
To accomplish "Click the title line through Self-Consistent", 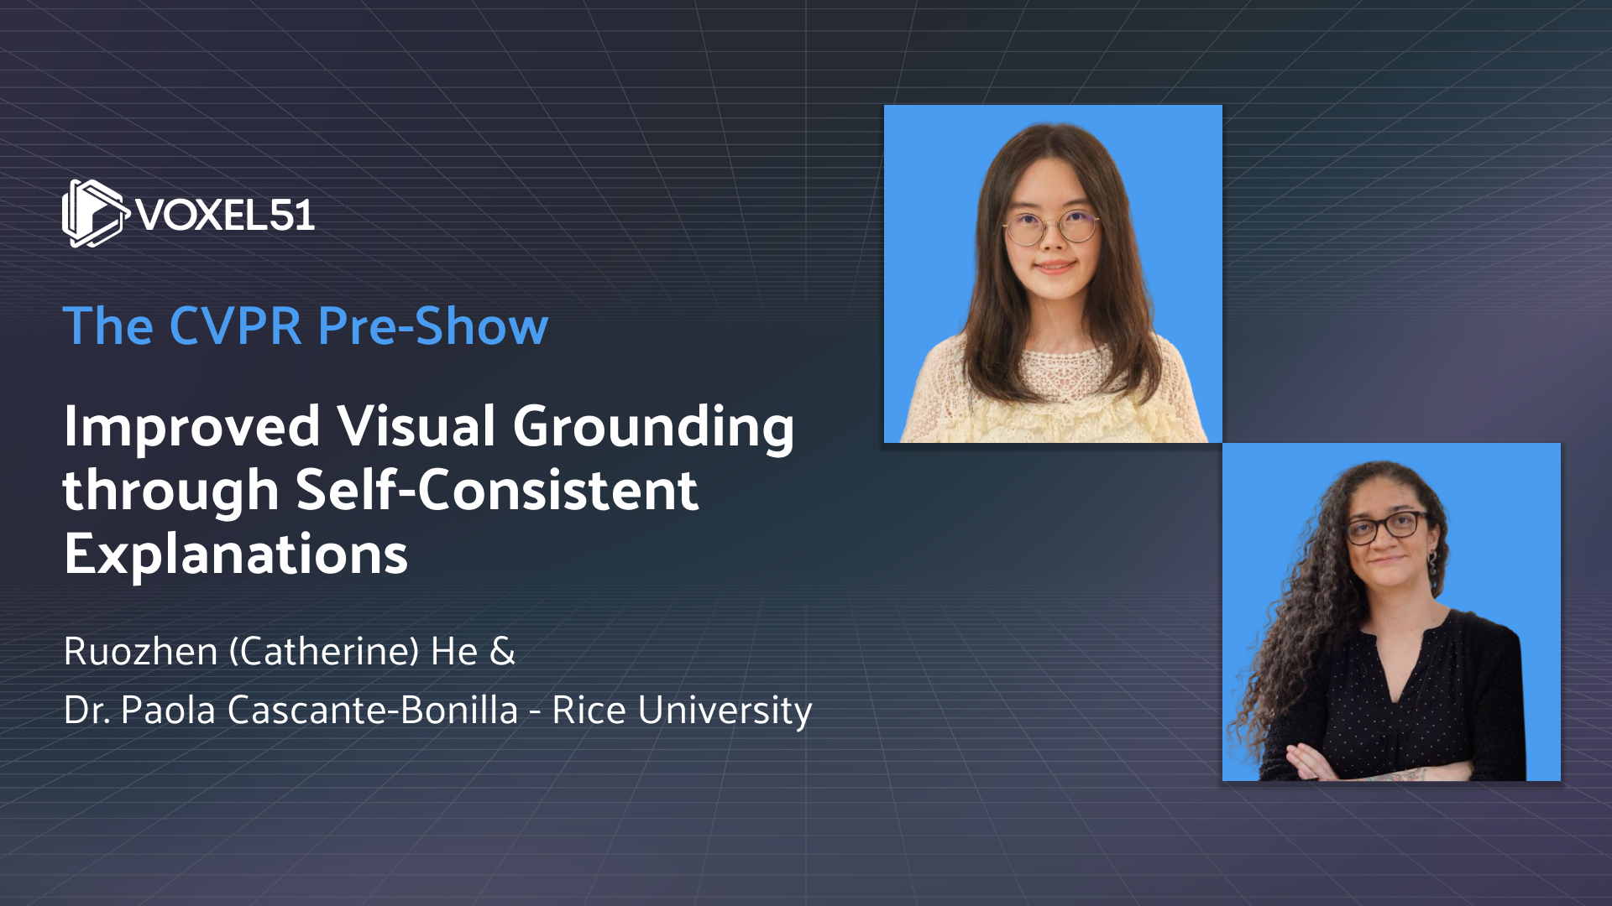I will coord(379,490).
